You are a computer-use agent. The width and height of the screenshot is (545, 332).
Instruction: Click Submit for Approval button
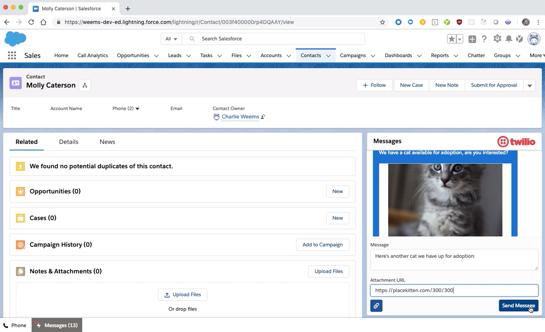494,85
